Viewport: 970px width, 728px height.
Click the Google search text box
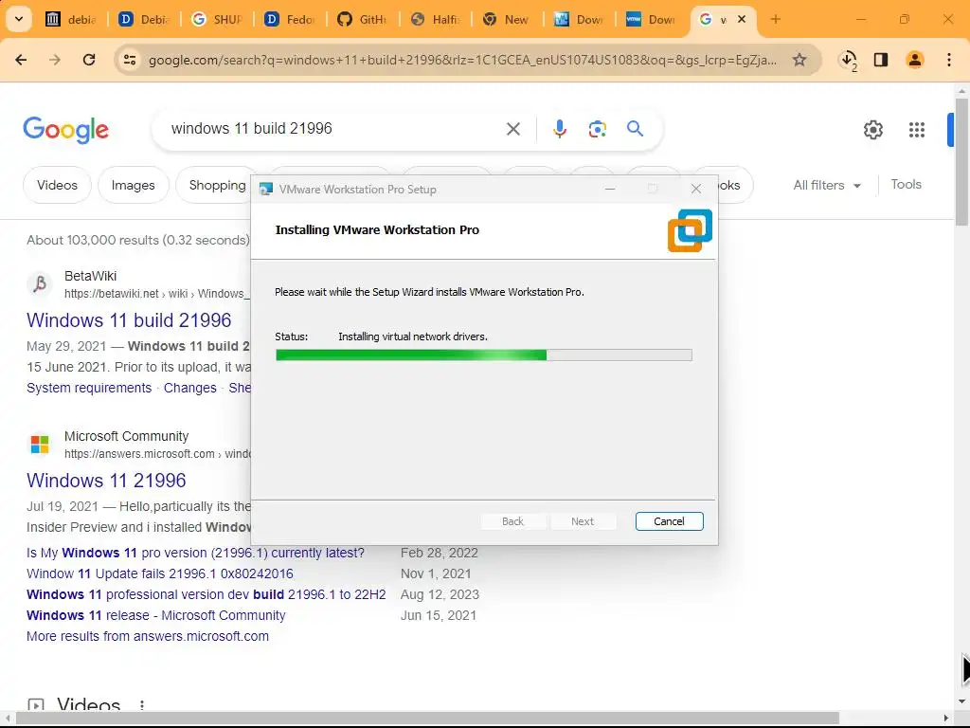click(x=334, y=129)
